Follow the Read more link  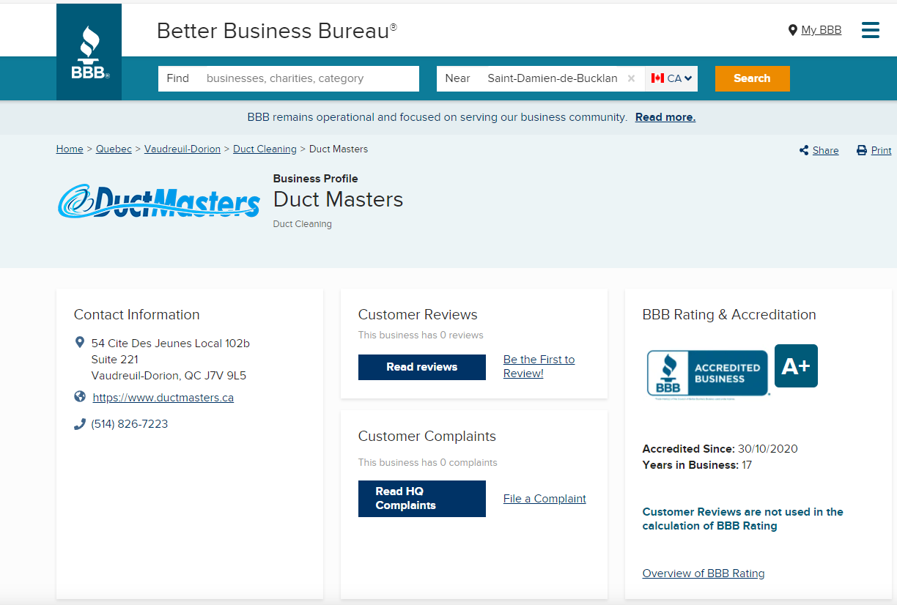[665, 117]
